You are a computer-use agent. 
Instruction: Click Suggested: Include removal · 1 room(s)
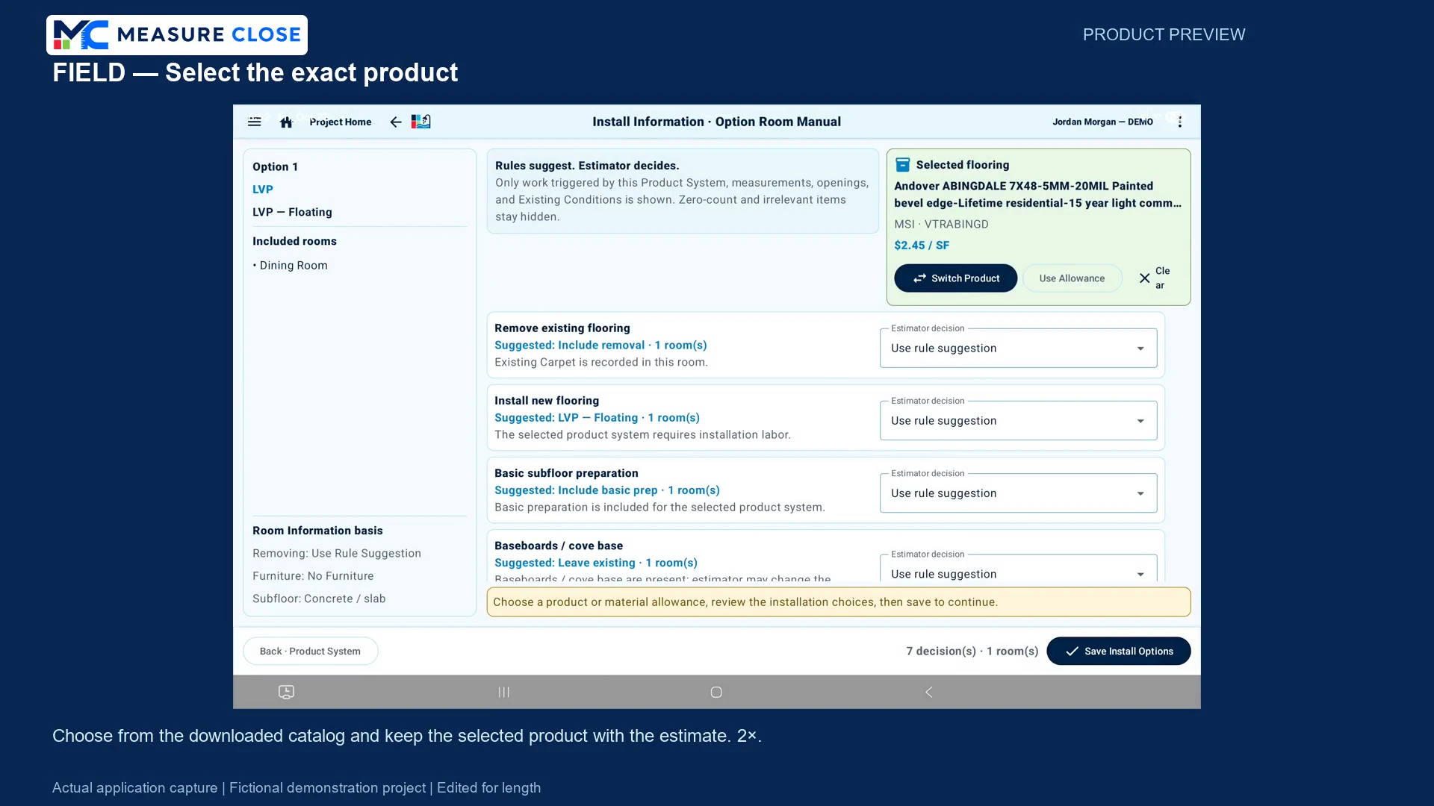[600, 346]
